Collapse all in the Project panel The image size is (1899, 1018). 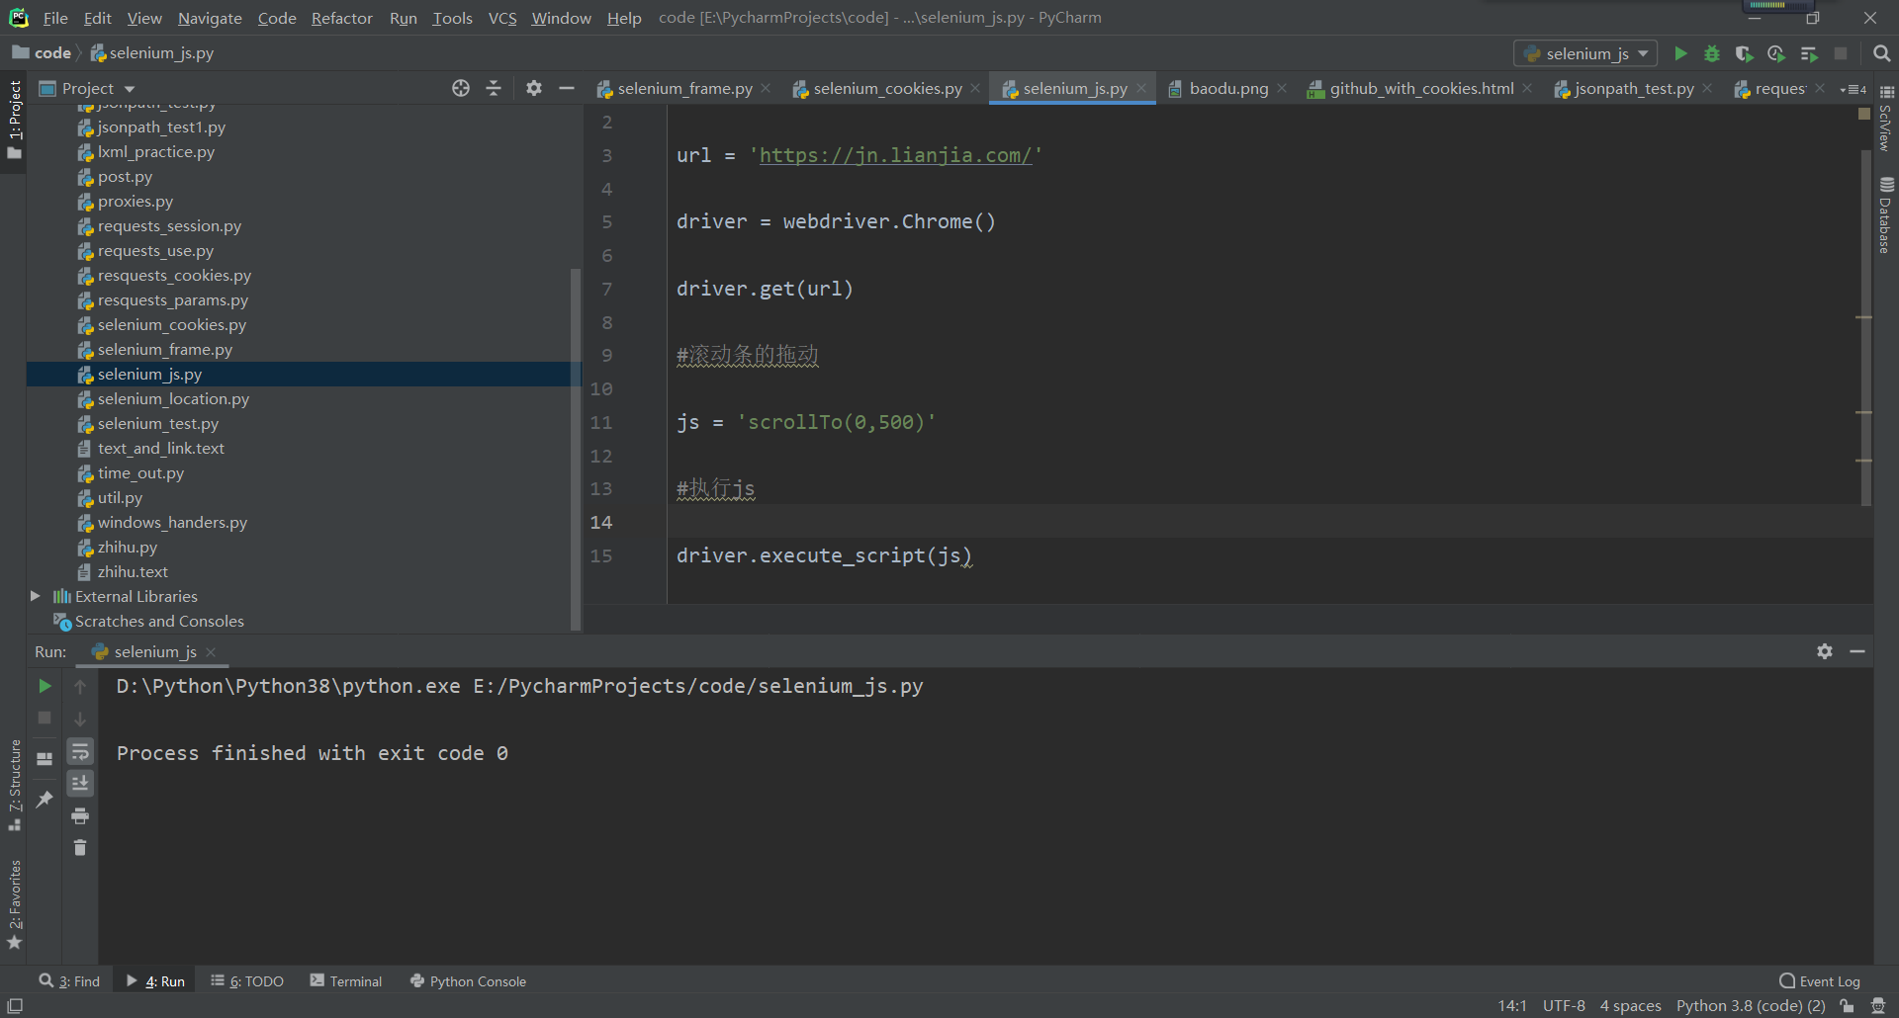494,88
